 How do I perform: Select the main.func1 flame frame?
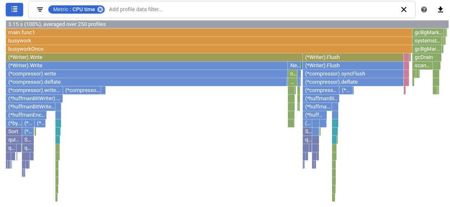(x=206, y=33)
